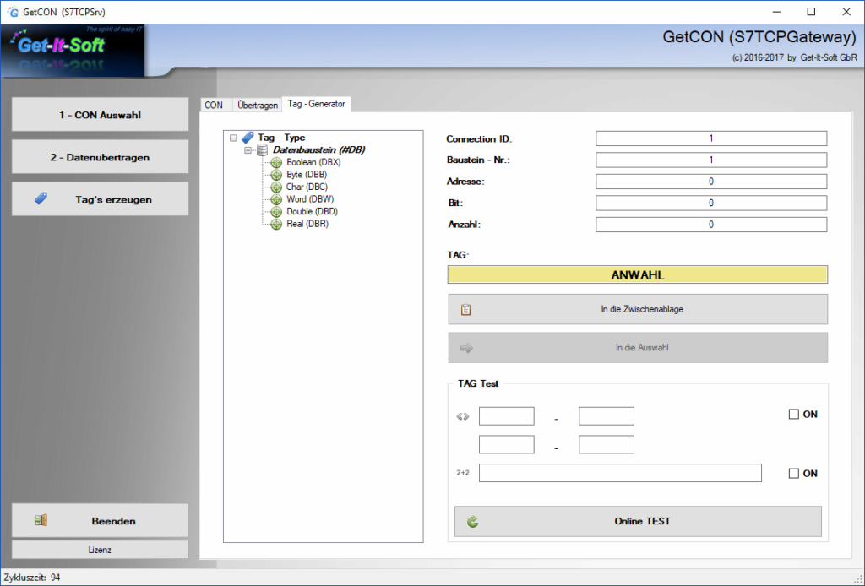Select the Real (DBR) tag type icon

pyautogui.click(x=275, y=224)
